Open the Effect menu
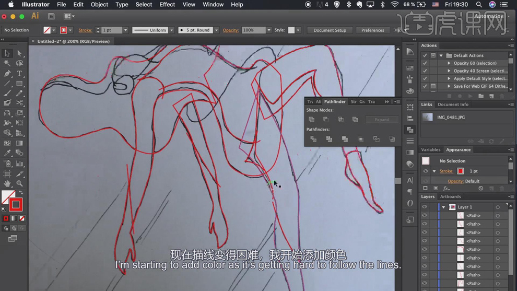This screenshot has width=517, height=291. coord(167,5)
